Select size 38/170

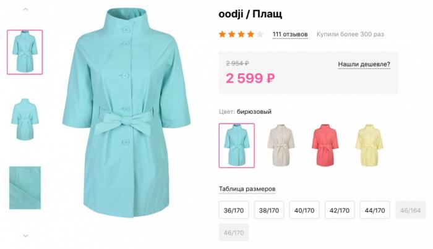268,211
